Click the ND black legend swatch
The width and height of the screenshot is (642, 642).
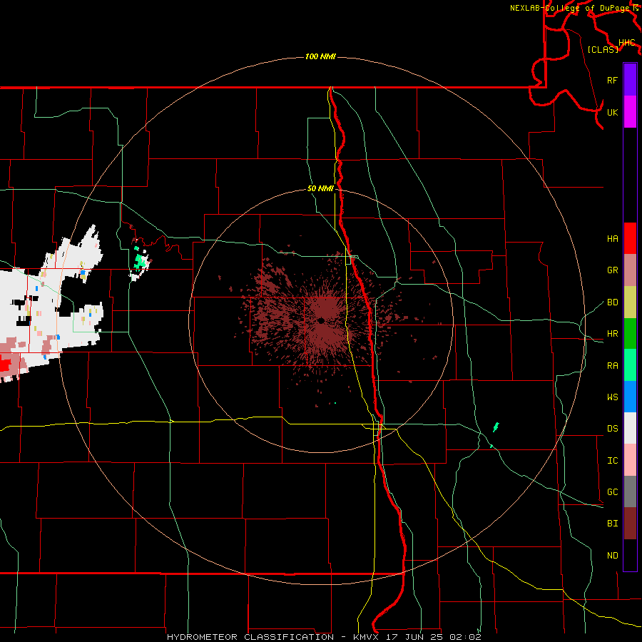point(630,555)
